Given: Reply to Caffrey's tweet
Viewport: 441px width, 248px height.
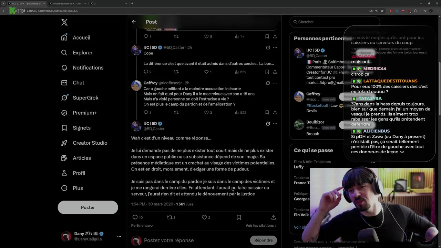Looking at the screenshot, I should tap(146, 112).
